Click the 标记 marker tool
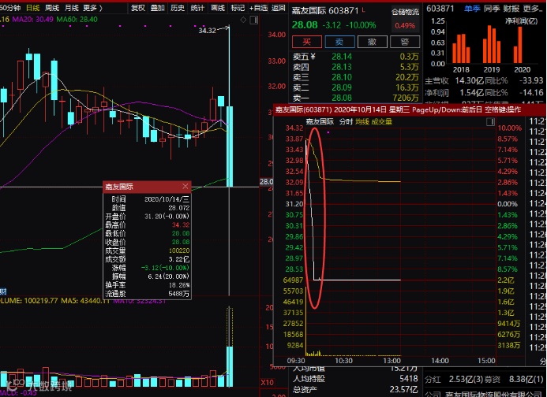This screenshot has width=547, height=397. pyautogui.click(x=238, y=8)
